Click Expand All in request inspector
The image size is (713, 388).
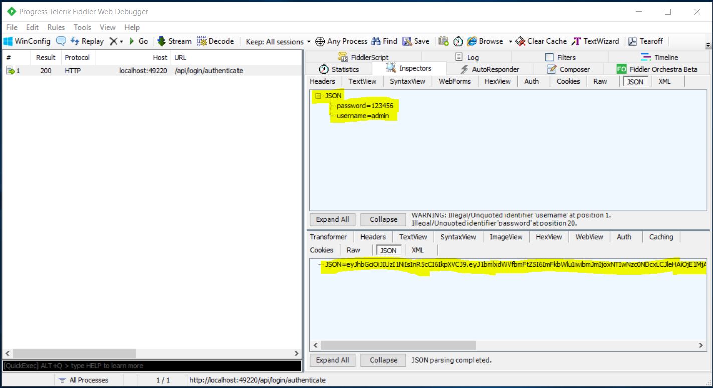click(x=332, y=219)
